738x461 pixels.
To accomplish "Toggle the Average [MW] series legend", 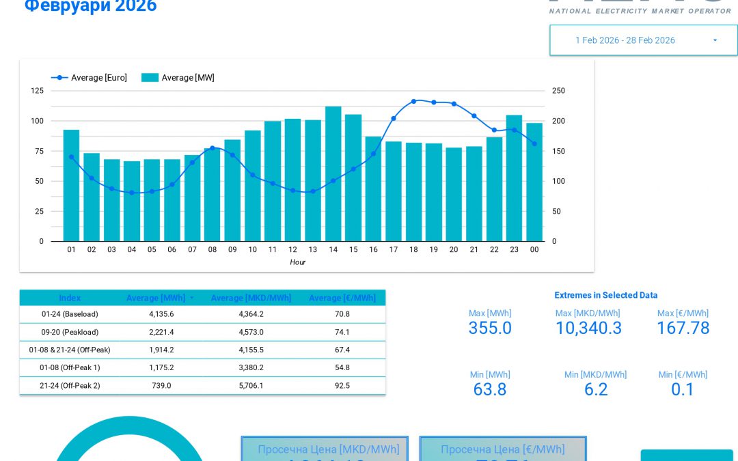I will pyautogui.click(x=189, y=77).
